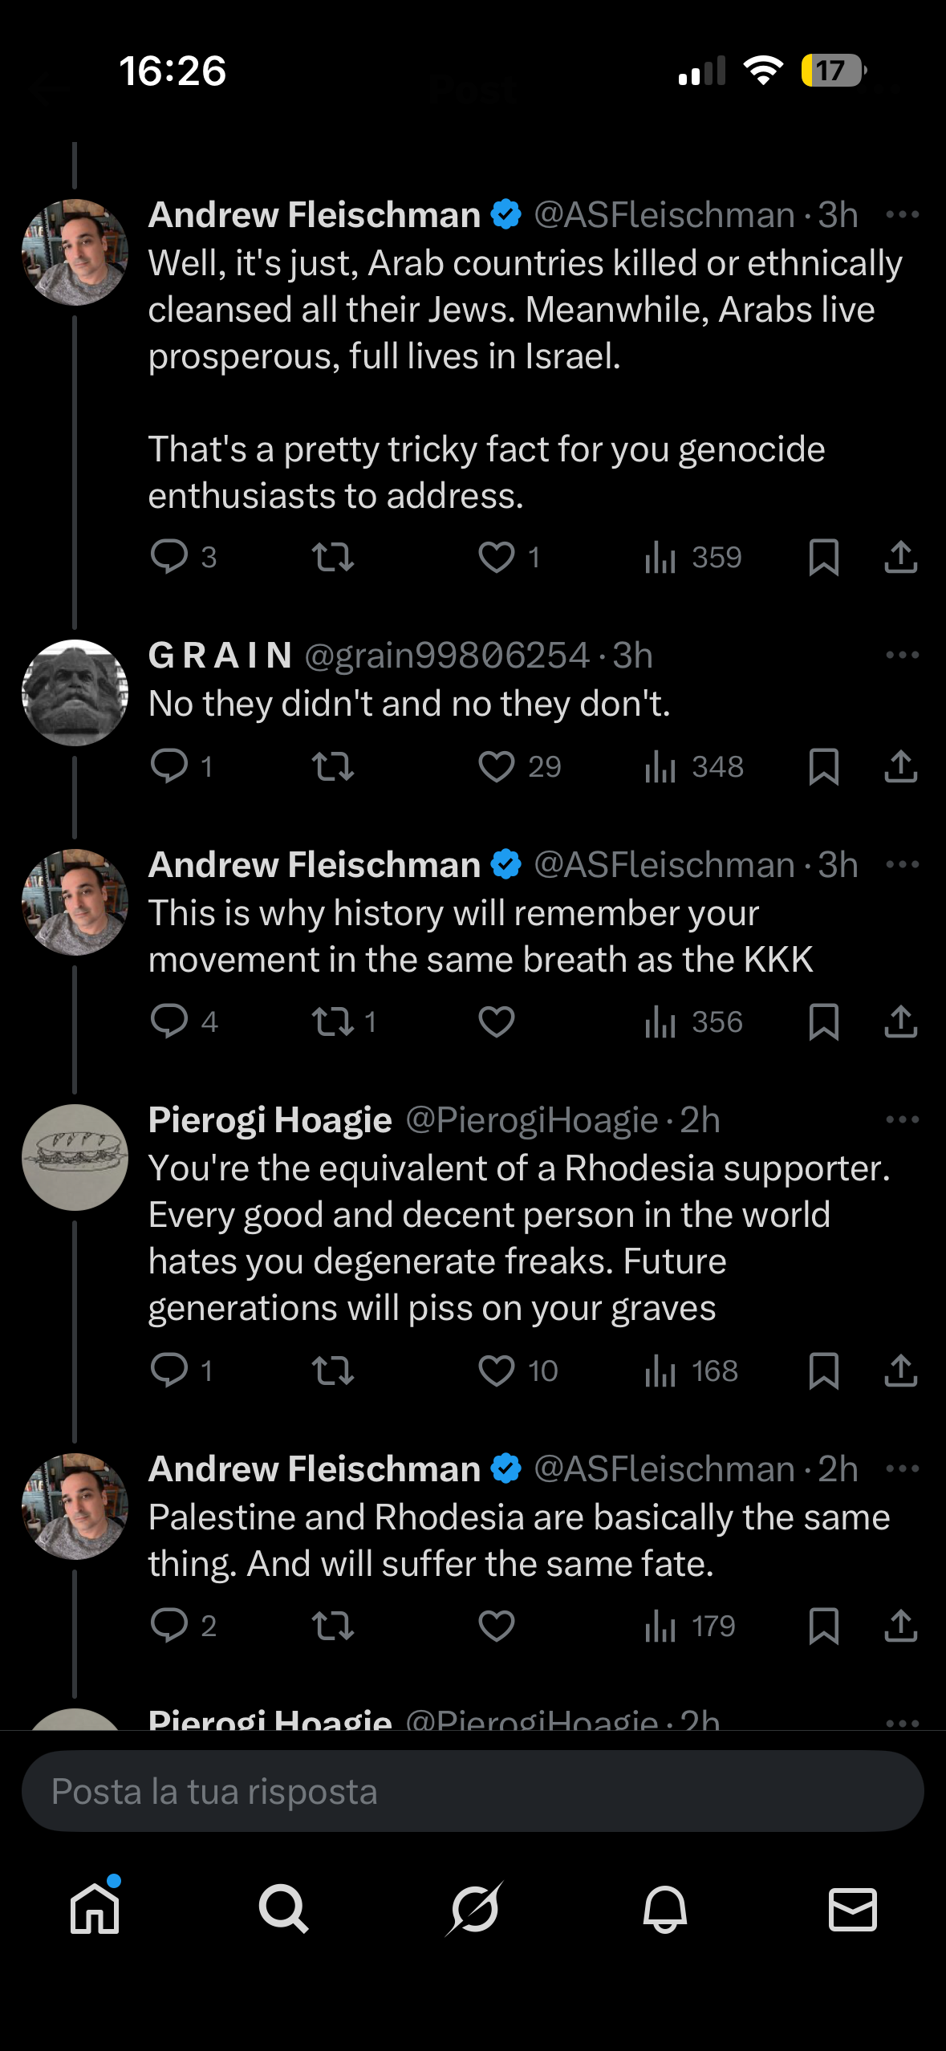
Task: Open more menu on Palestine and Rhodesia tweet
Action: (x=903, y=1468)
